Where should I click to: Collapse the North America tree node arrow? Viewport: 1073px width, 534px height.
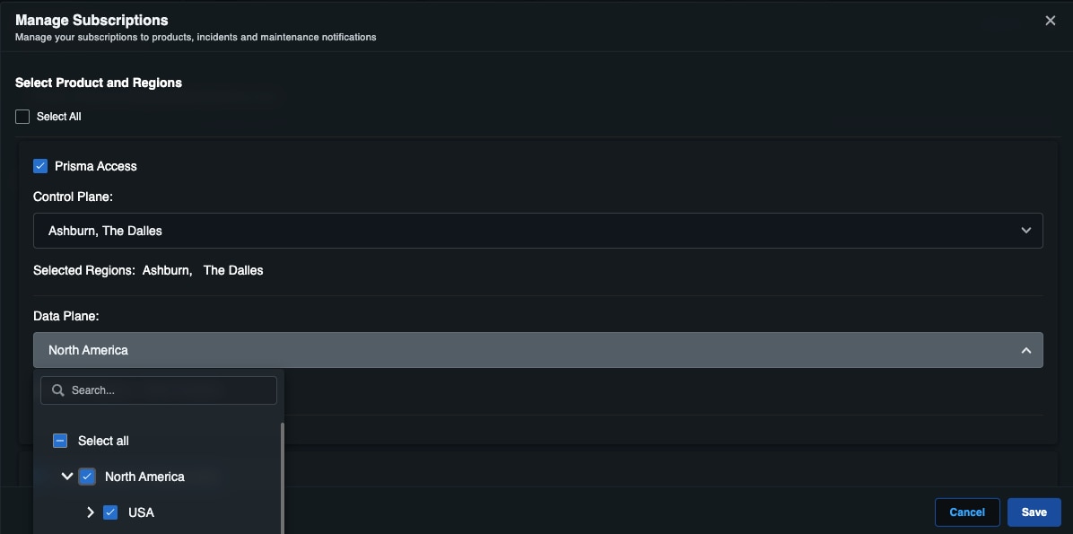(x=66, y=477)
